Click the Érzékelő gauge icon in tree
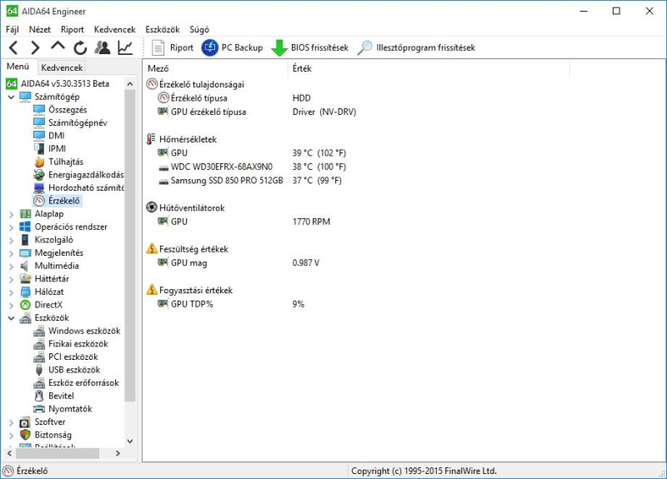The height and width of the screenshot is (479, 667). point(39,201)
